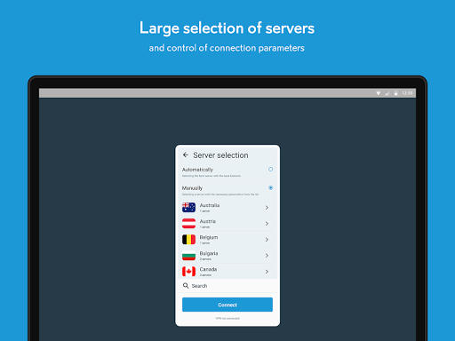Viewport: 455px width, 341px height.
Task: Select the Automatically radio button
Action: (x=270, y=170)
